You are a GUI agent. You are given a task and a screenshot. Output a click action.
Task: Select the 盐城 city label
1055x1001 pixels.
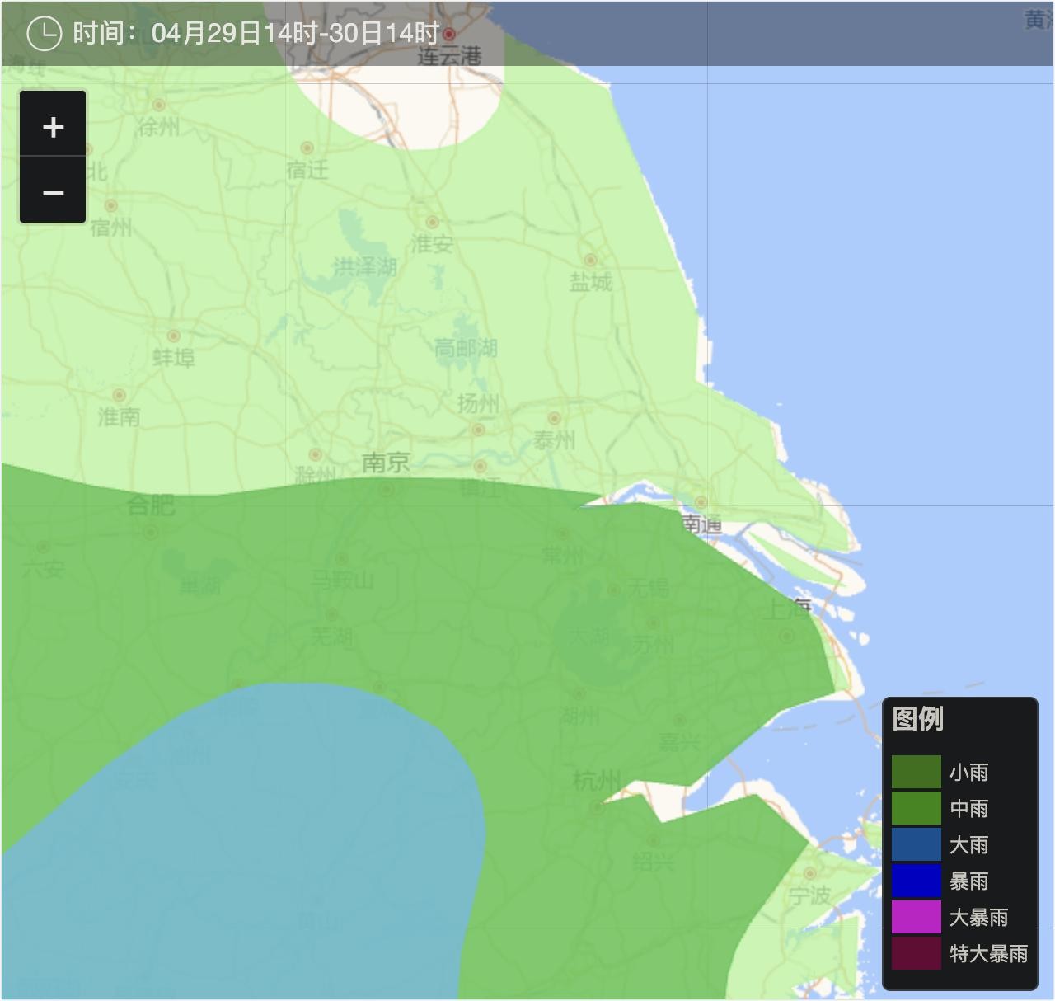click(x=591, y=282)
